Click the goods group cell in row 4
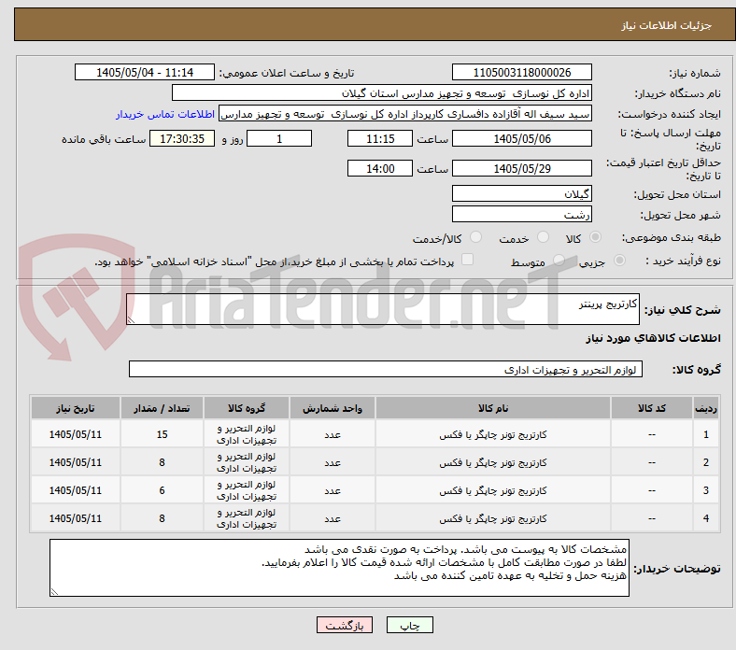Viewport: 736px width, 650px height. (x=247, y=518)
